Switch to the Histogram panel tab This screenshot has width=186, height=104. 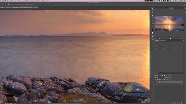click(x=166, y=8)
